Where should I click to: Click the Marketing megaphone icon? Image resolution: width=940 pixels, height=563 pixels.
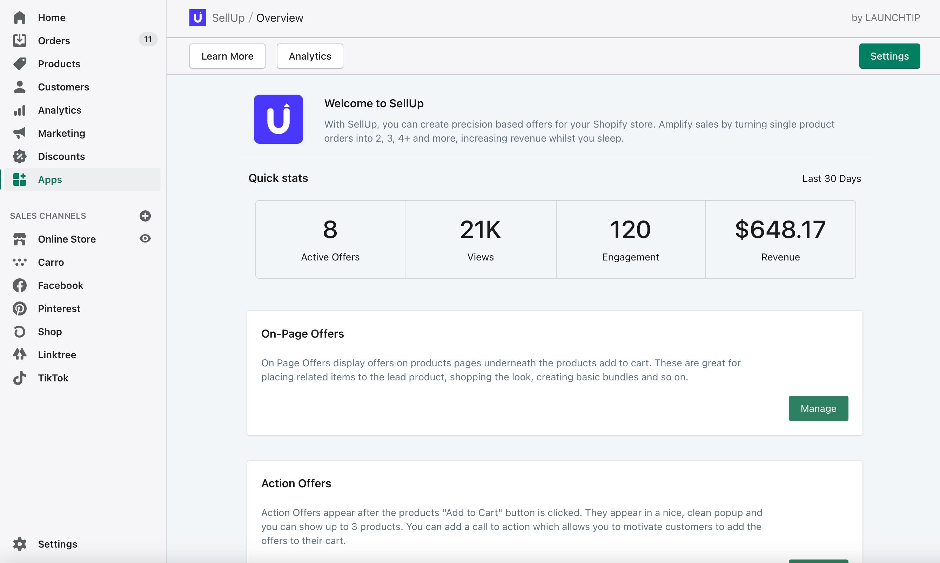[19, 133]
